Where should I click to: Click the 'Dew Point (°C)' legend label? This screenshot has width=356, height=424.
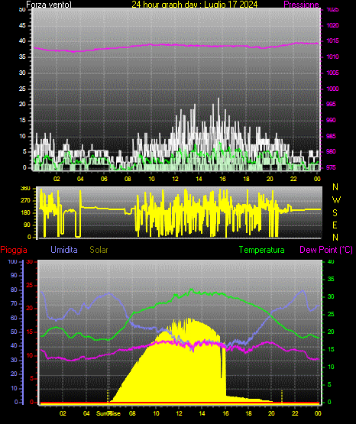click(x=326, y=250)
